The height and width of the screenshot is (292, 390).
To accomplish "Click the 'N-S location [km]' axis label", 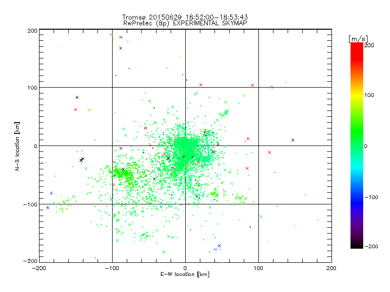I will coord(17,146).
